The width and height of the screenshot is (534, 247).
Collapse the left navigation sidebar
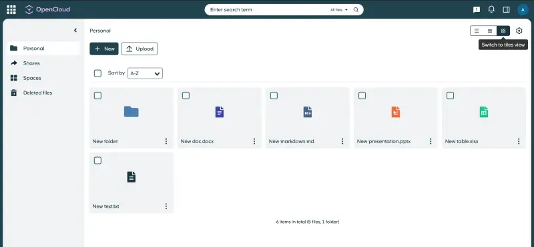(x=75, y=31)
